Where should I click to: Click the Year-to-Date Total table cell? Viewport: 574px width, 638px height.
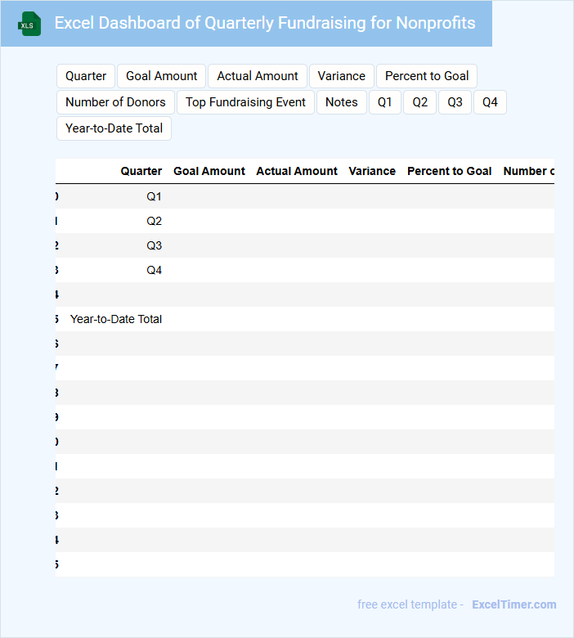pyautogui.click(x=116, y=319)
